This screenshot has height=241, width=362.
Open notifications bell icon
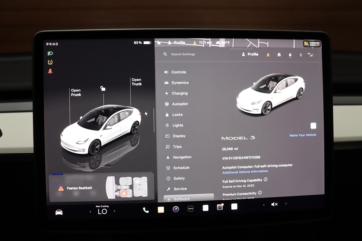[x=290, y=55]
